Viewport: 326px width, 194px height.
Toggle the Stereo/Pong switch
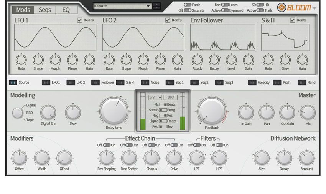(163, 110)
